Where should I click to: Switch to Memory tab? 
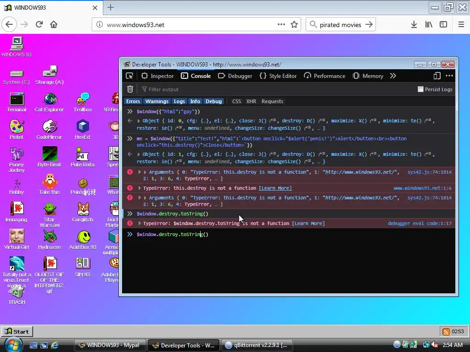pos(368,76)
